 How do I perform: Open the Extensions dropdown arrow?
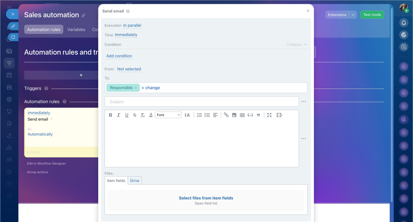pyautogui.click(x=353, y=15)
